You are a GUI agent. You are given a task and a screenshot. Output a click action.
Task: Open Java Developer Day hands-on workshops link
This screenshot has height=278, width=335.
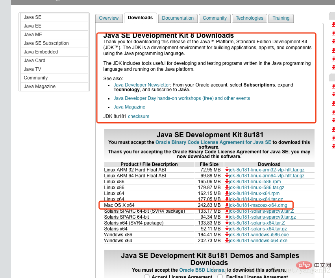click(x=181, y=98)
